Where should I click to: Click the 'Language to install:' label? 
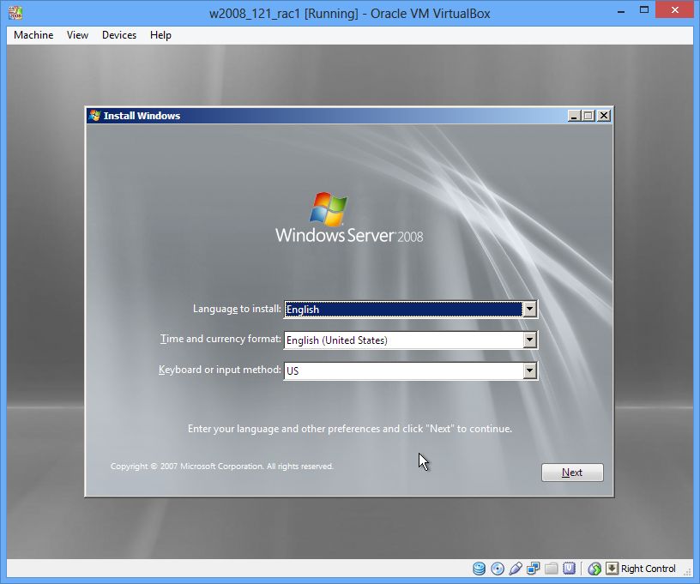(237, 309)
